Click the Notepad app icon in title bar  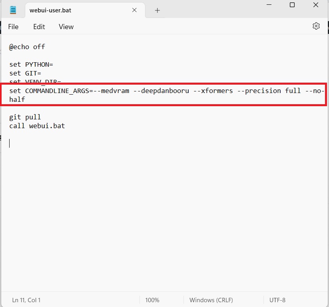pos(13,10)
